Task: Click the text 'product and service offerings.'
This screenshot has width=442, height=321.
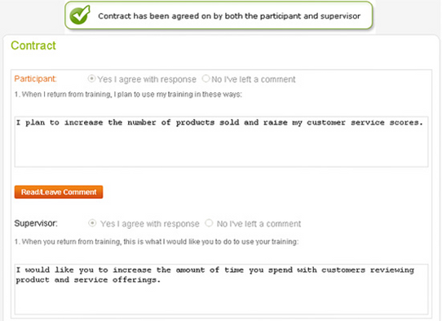Action: point(88,280)
